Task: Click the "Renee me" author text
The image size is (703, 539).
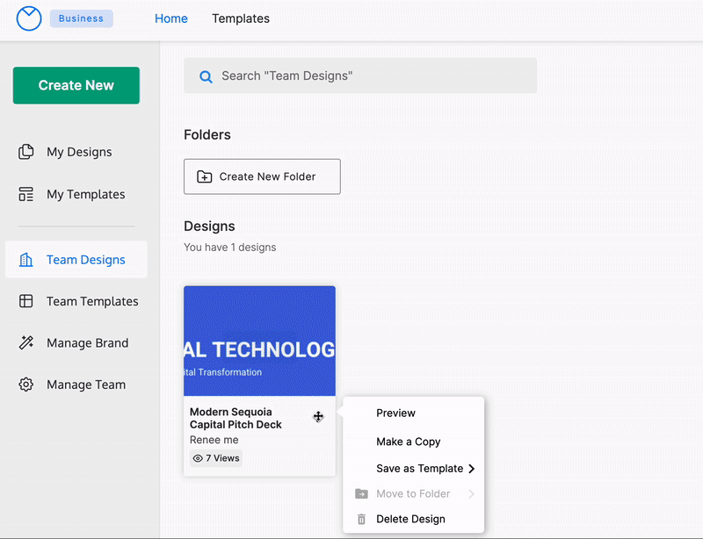Action: 214,440
